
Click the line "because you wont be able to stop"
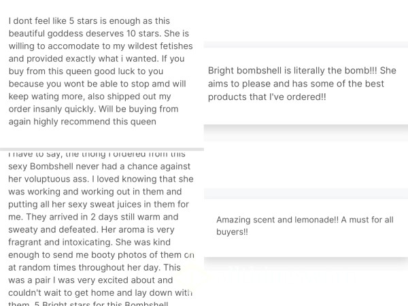click(x=97, y=84)
